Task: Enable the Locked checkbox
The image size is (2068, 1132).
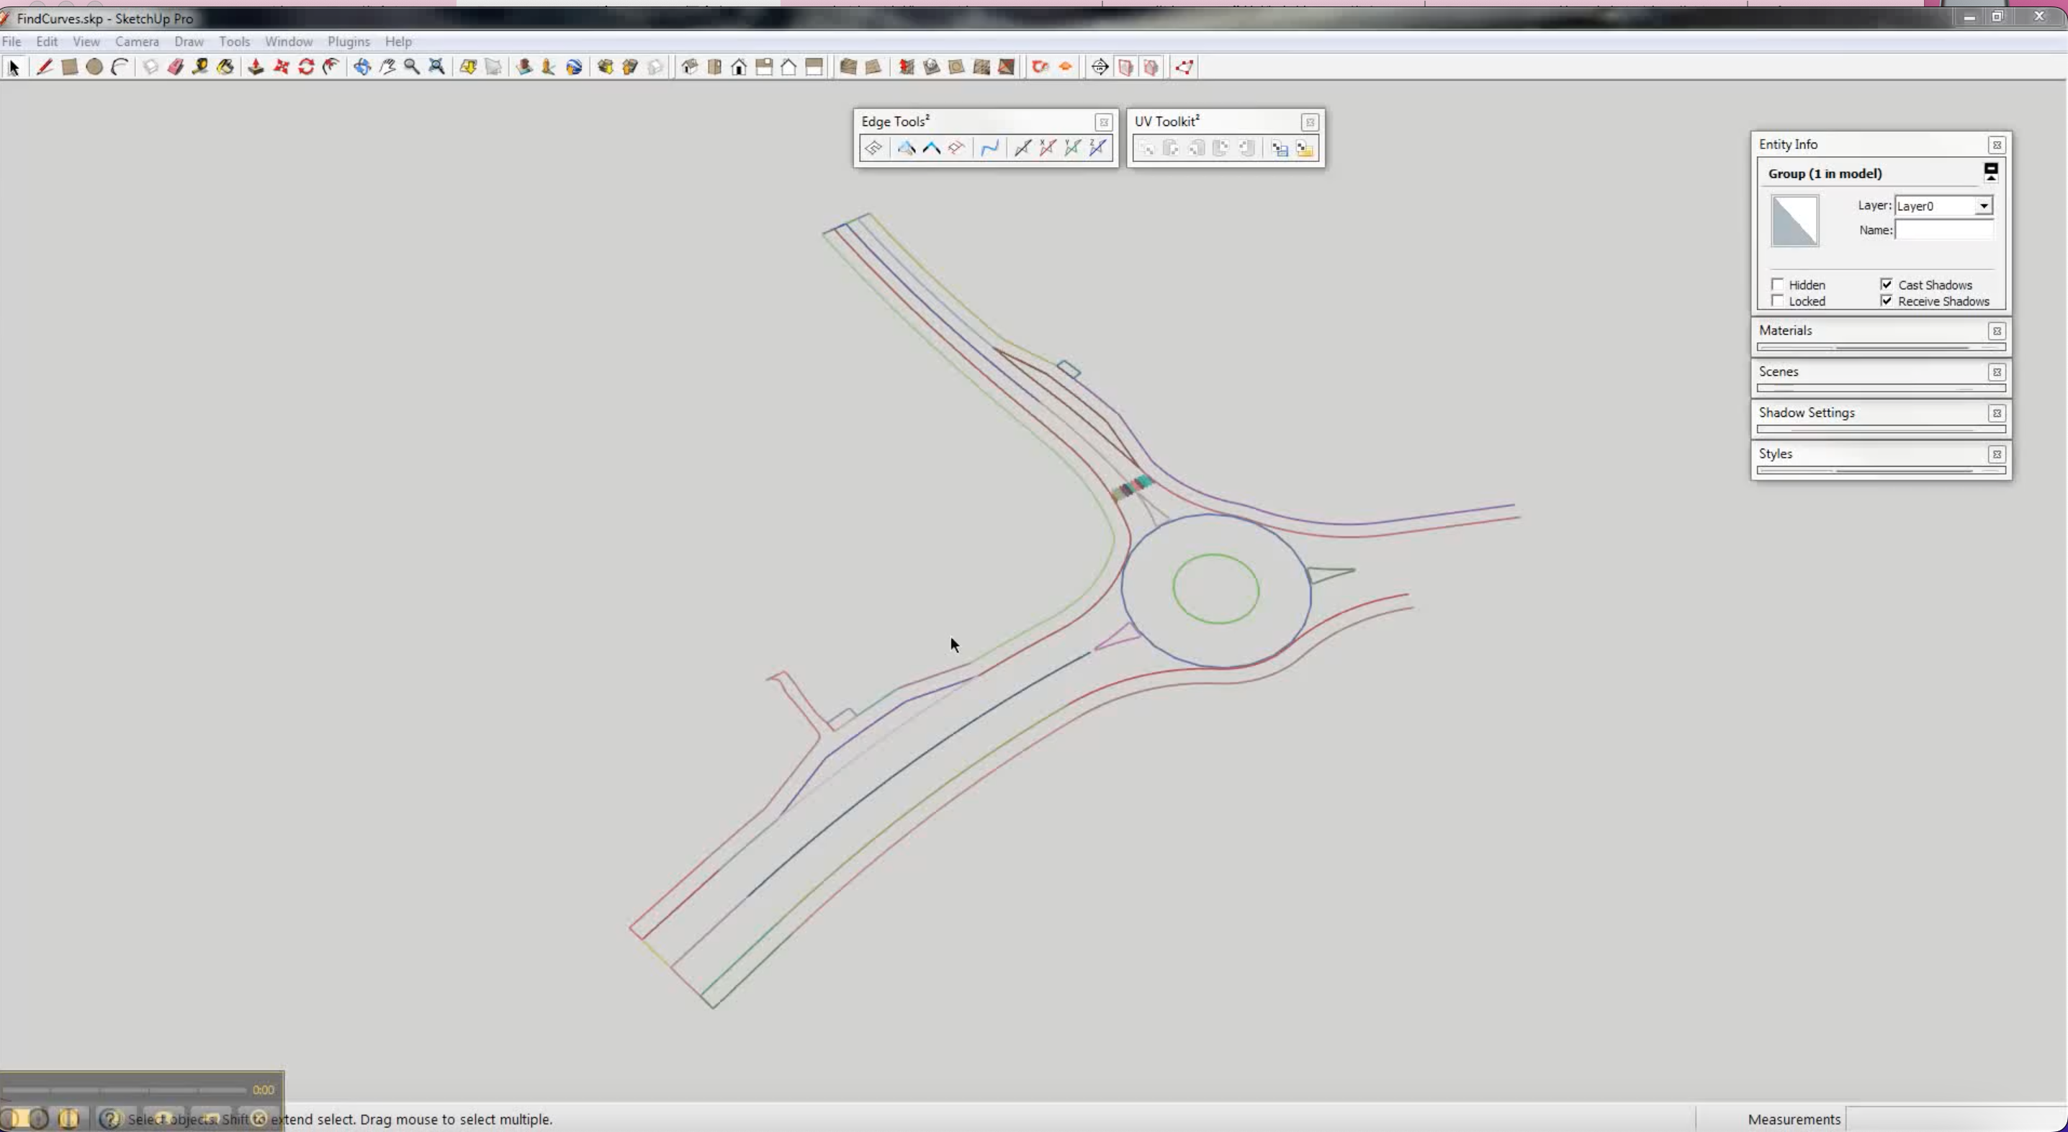Action: 1777,301
